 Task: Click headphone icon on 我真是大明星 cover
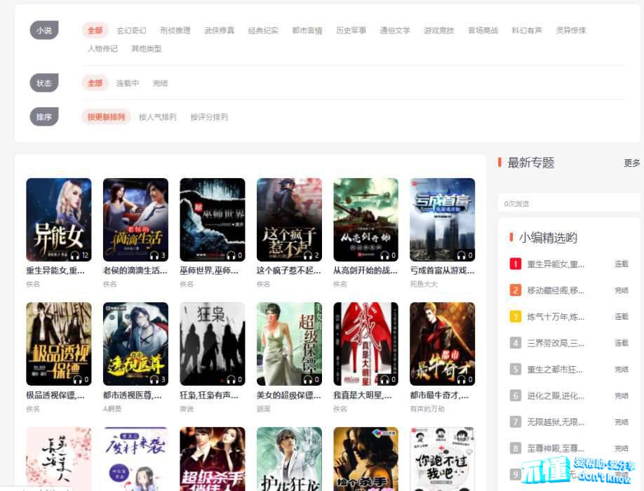(x=385, y=379)
